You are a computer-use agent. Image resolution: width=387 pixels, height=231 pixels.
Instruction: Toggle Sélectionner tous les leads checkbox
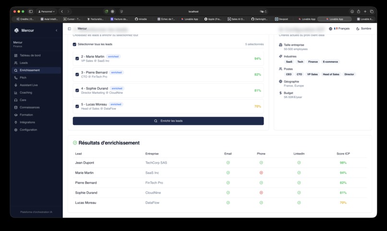(74, 45)
